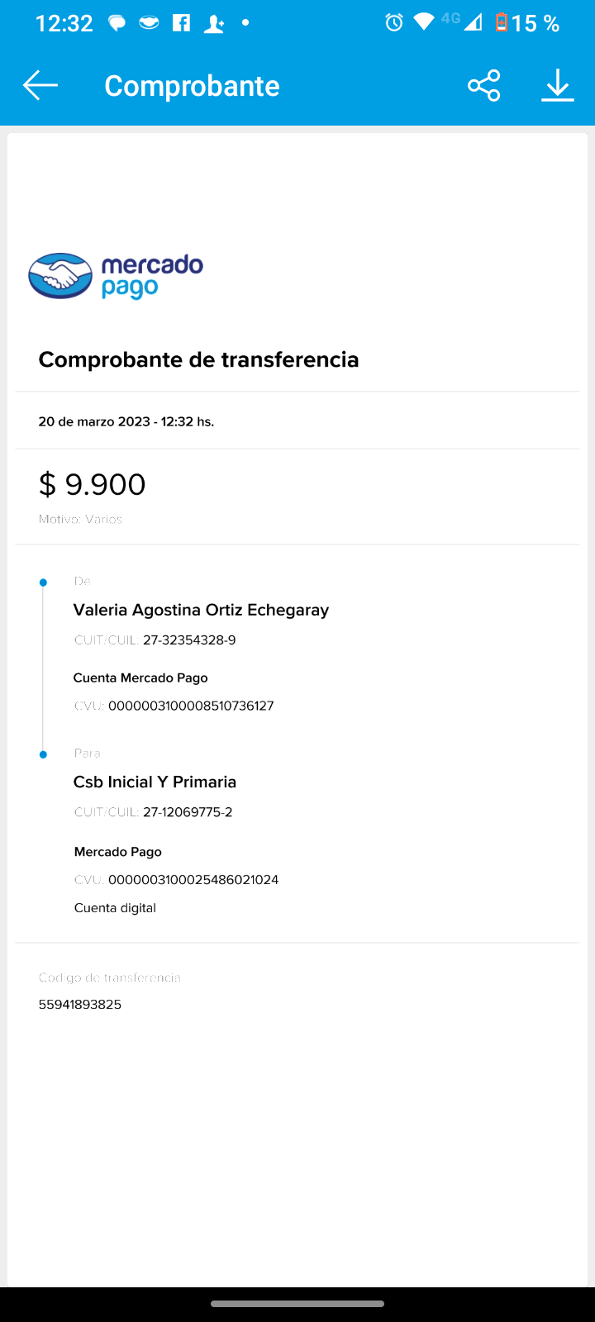Tap recipient name Csb Inicial Y Primaria

click(x=155, y=782)
